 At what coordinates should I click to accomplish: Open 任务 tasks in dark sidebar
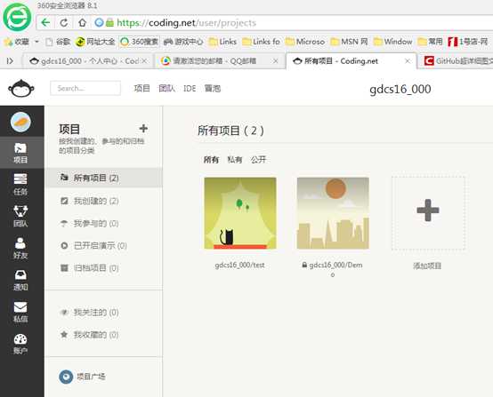pyautogui.click(x=20, y=184)
